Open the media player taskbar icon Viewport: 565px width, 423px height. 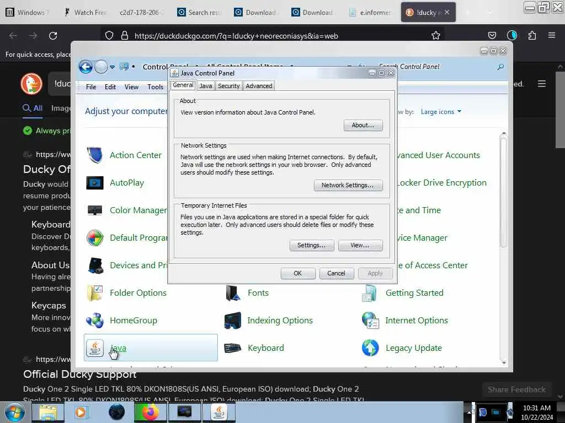81,412
